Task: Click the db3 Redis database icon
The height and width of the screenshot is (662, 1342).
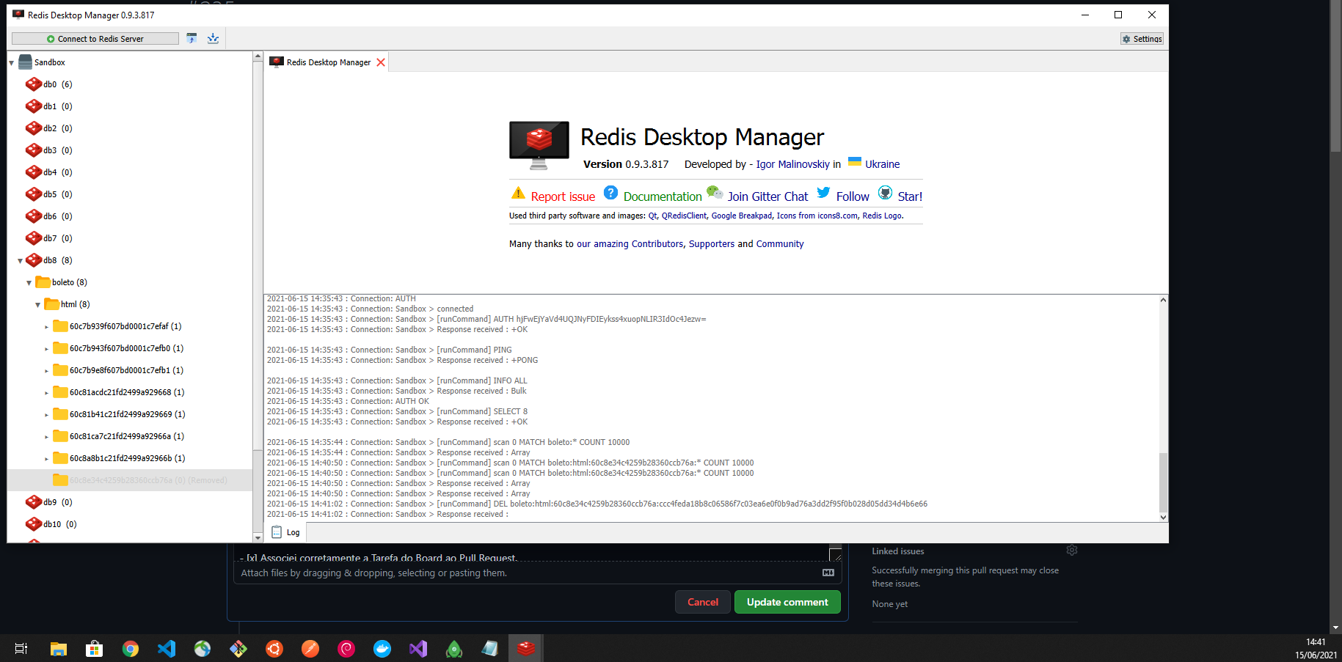Action: tap(34, 150)
